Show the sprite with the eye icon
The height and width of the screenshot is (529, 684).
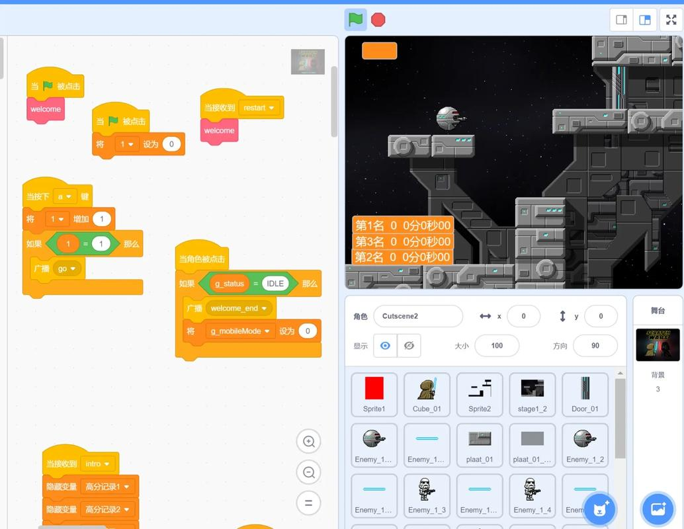[385, 346]
